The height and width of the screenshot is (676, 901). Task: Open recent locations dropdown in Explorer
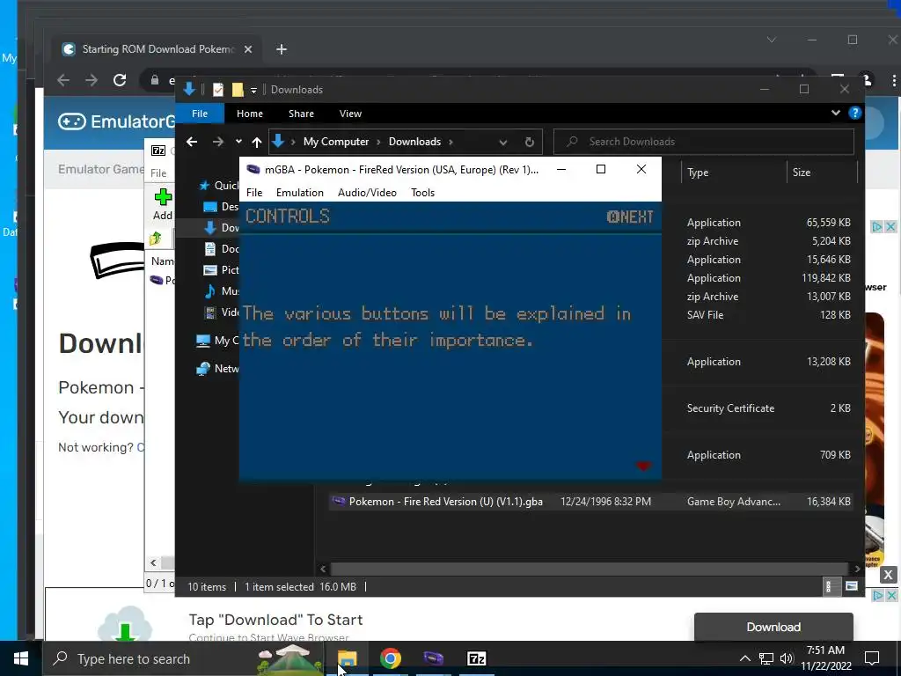point(238,142)
